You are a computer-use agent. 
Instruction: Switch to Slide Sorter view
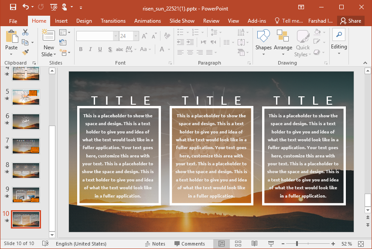coord(238,244)
